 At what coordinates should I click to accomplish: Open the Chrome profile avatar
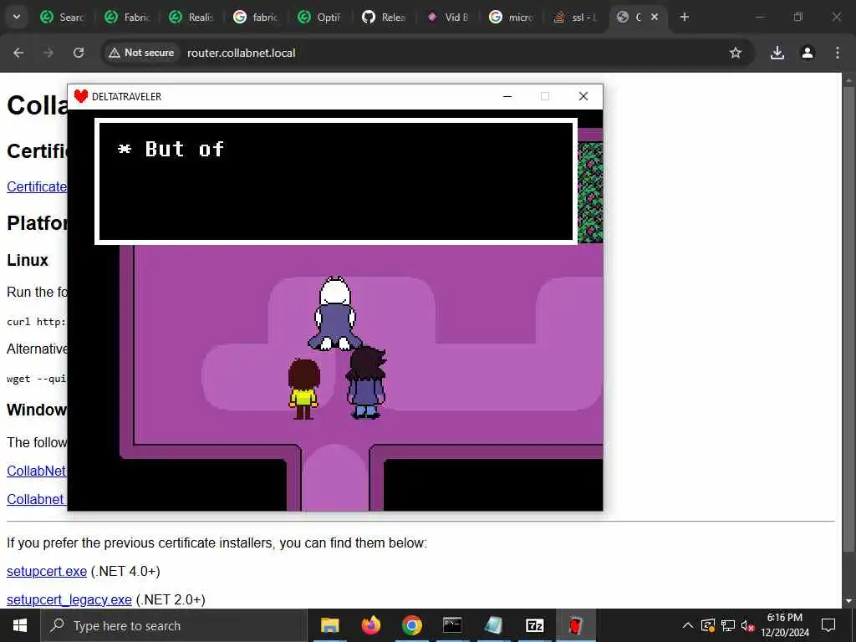point(808,53)
